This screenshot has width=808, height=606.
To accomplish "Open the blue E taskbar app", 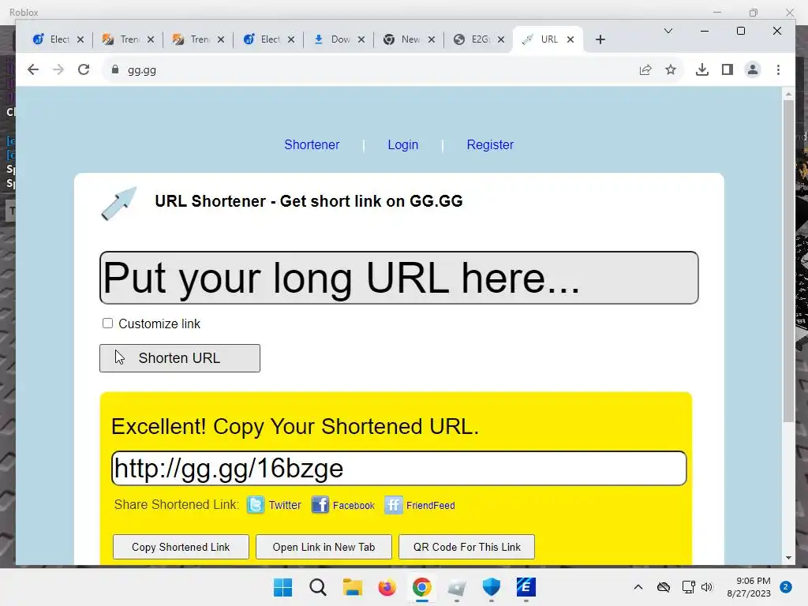I will click(x=526, y=587).
